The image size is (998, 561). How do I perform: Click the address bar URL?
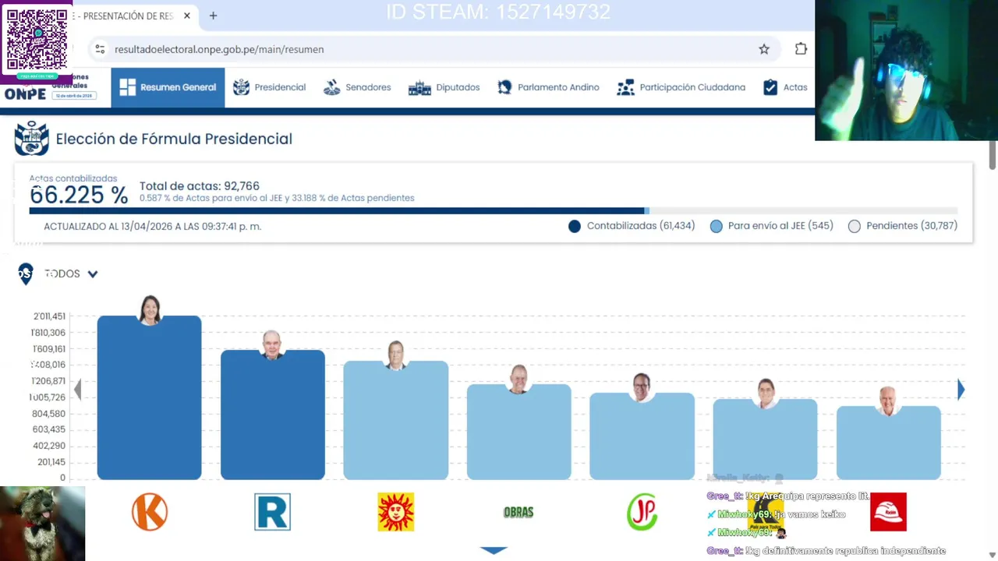219,49
